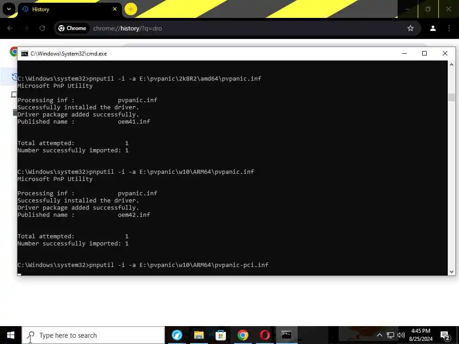Go back in Chrome navigation

coord(10,28)
